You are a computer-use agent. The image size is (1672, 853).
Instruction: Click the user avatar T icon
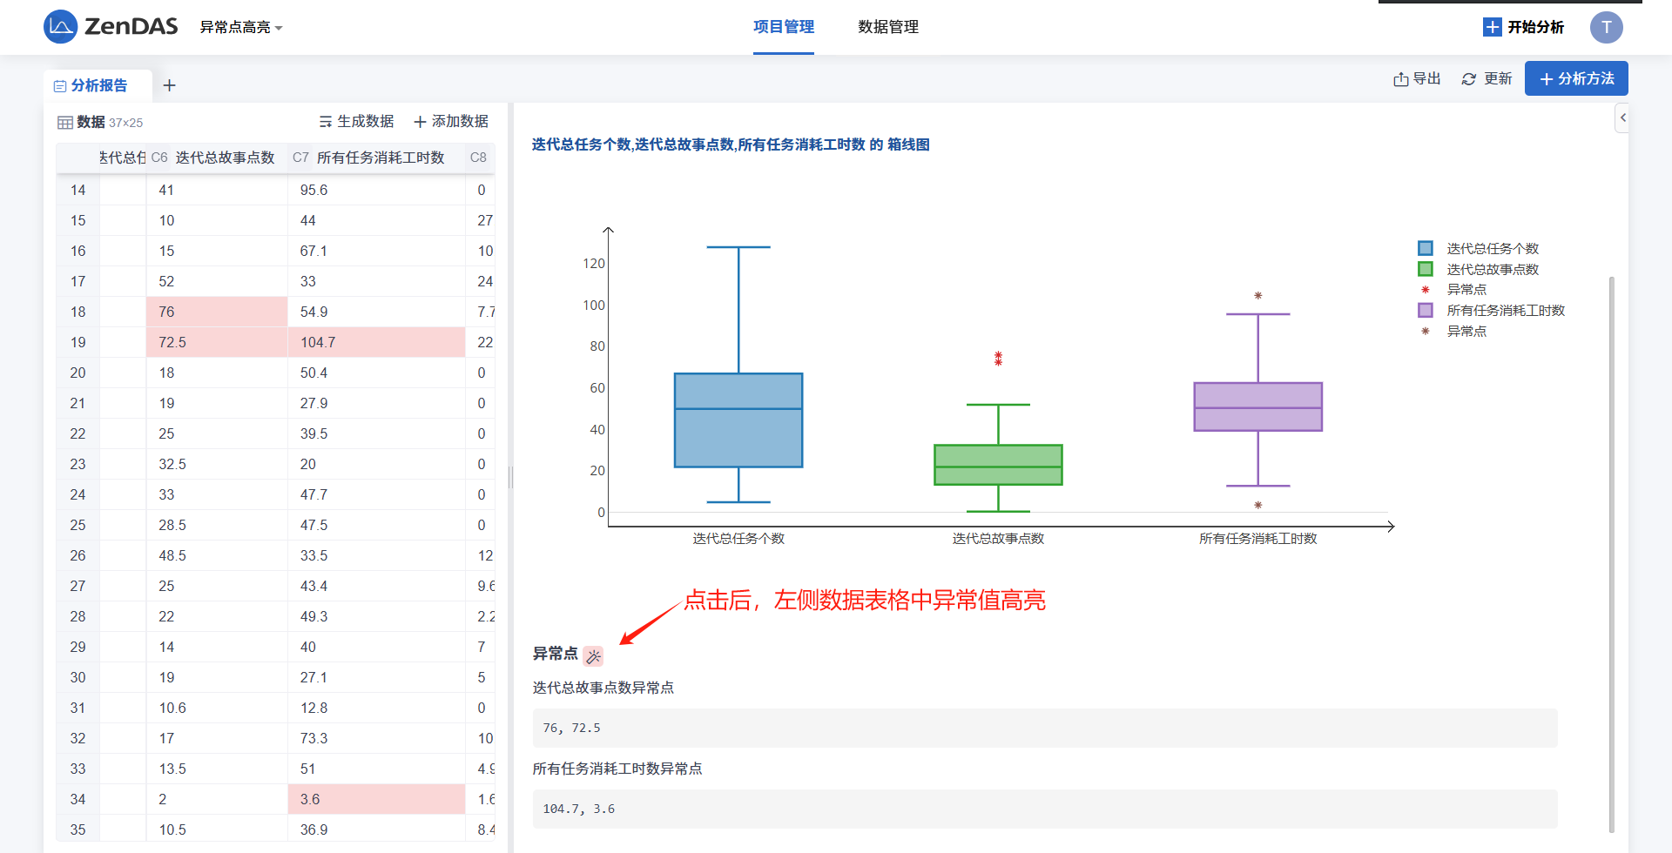1606,27
